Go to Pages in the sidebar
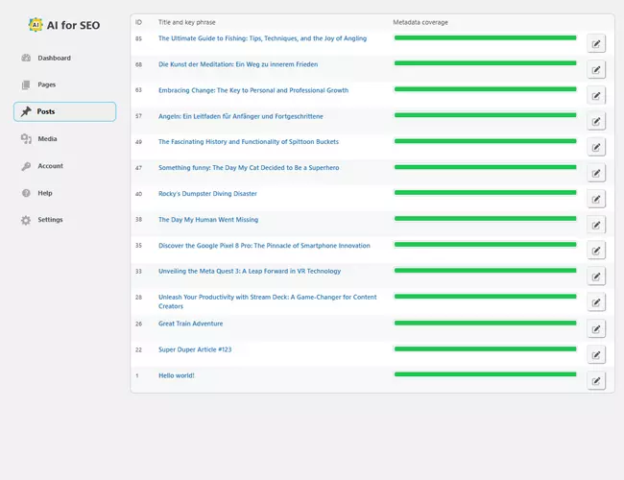 (x=46, y=85)
